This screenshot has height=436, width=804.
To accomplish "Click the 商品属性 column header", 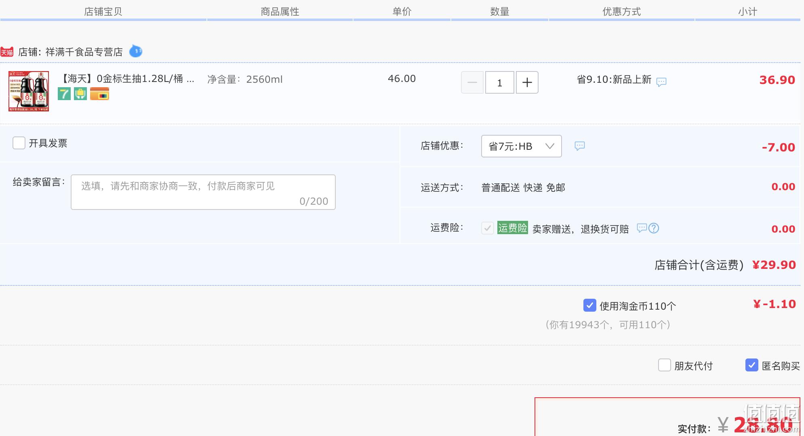I will [x=280, y=12].
